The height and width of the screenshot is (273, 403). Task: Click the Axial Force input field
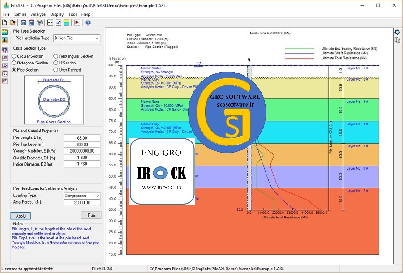(82, 203)
